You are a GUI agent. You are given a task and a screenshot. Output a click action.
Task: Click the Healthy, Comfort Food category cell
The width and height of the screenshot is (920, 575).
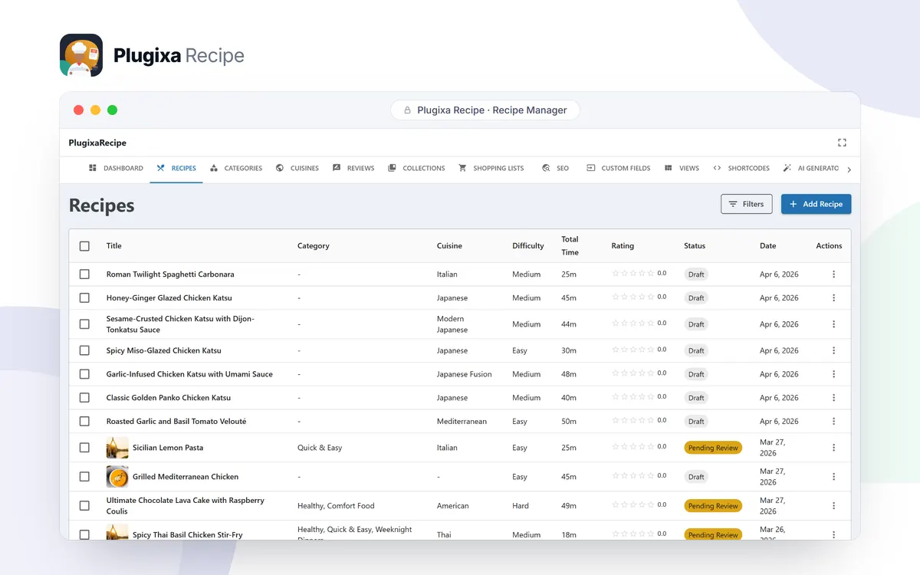pyautogui.click(x=336, y=506)
